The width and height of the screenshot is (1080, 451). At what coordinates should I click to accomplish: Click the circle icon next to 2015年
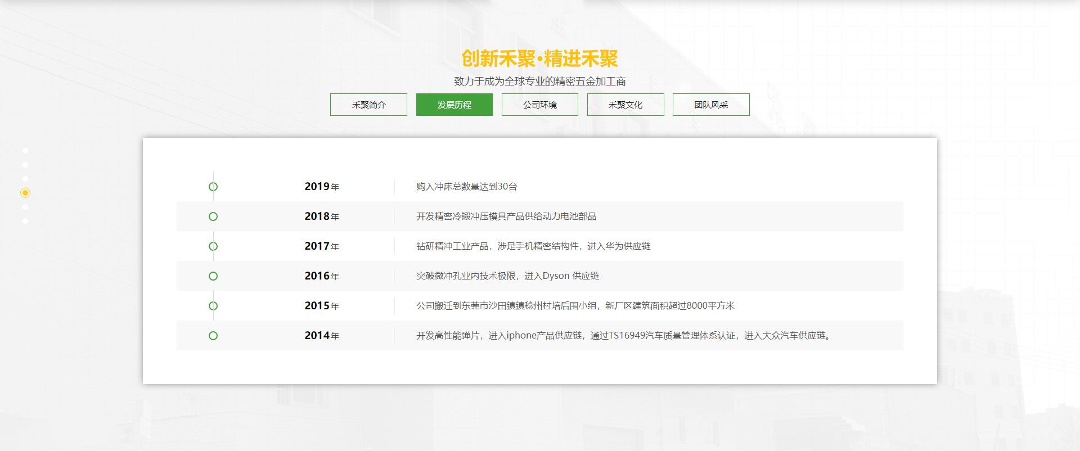tap(213, 306)
